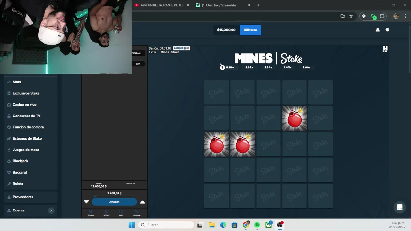Image resolution: width=411 pixels, height=231 pixels.
Task: Click the 1.09x multiplier step
Action: pos(249,67)
